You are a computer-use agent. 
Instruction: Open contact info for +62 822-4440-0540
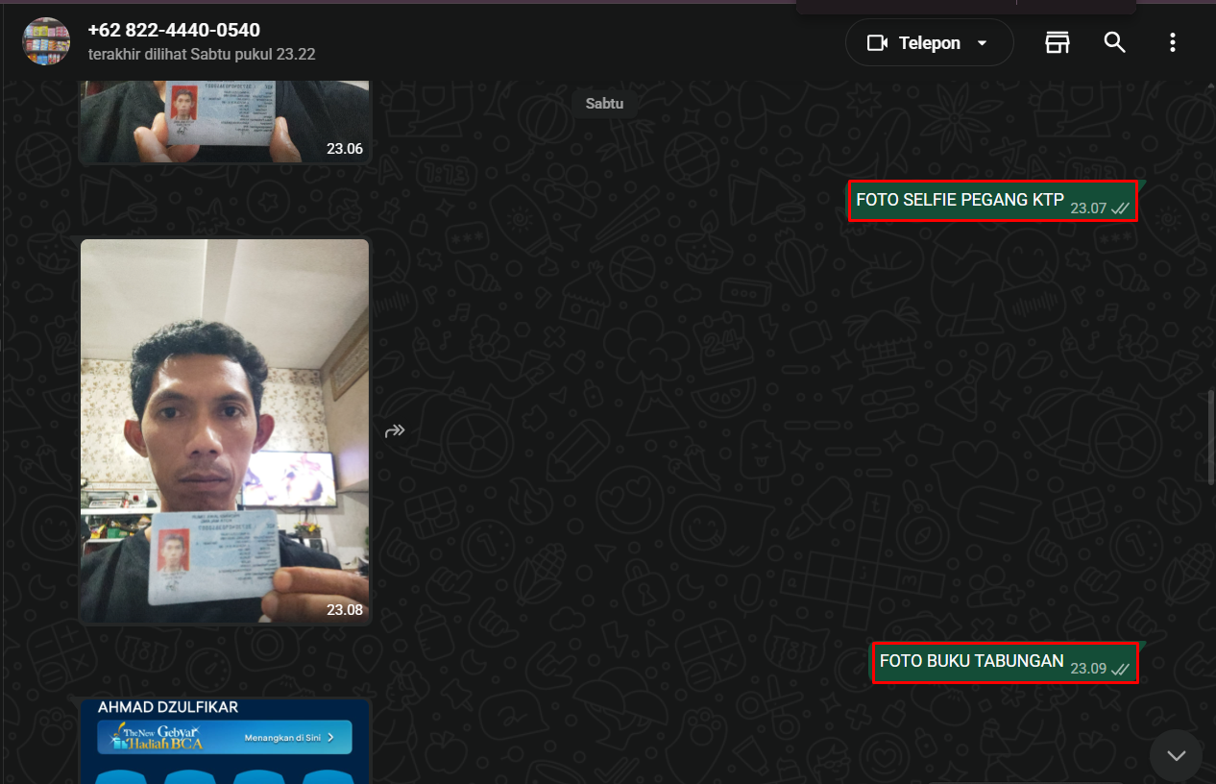[174, 31]
